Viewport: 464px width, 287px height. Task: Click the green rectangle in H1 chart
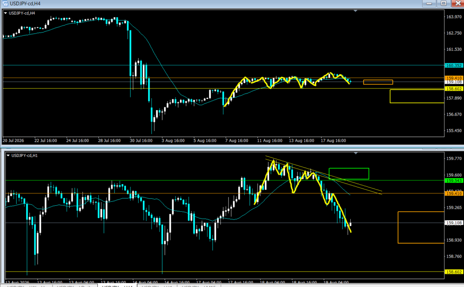pos(349,174)
